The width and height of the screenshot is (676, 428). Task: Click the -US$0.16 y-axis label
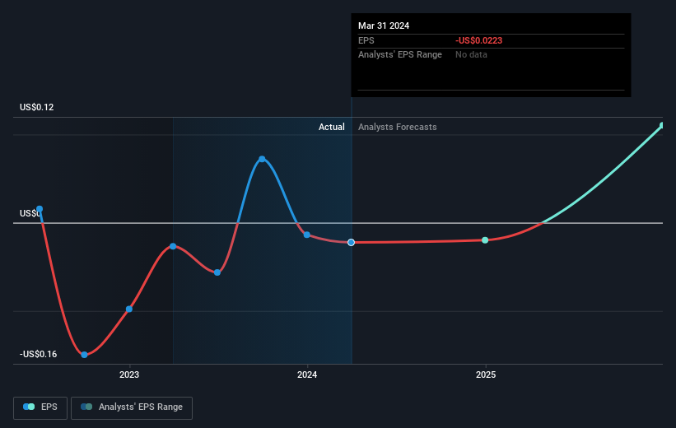click(x=38, y=354)
